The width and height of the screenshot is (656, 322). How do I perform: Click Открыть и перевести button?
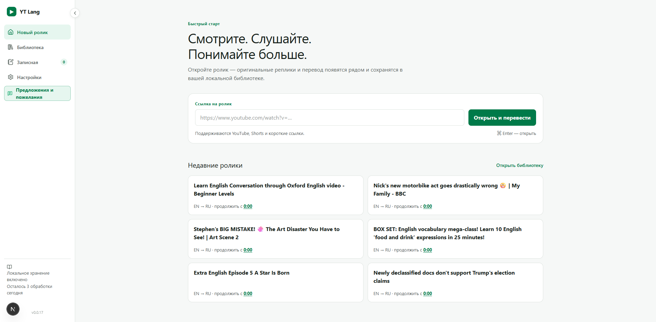tap(502, 118)
